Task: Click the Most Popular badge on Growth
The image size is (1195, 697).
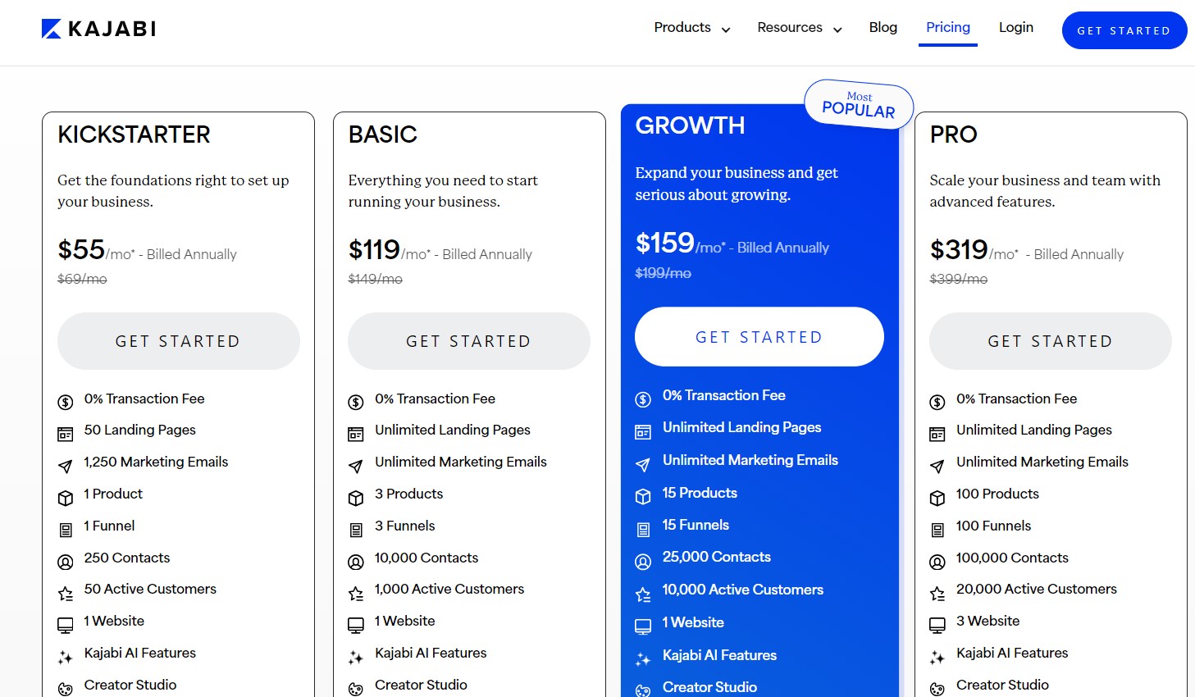Action: (x=859, y=104)
